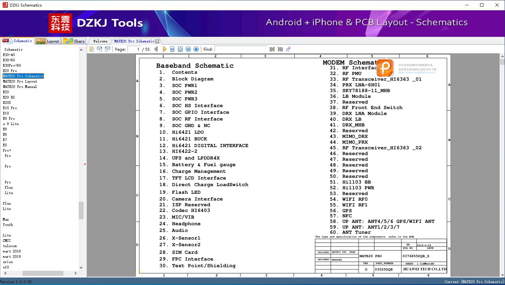Select 'mart 2018' in the sidebar list
505x285 pixels.
coord(12,251)
